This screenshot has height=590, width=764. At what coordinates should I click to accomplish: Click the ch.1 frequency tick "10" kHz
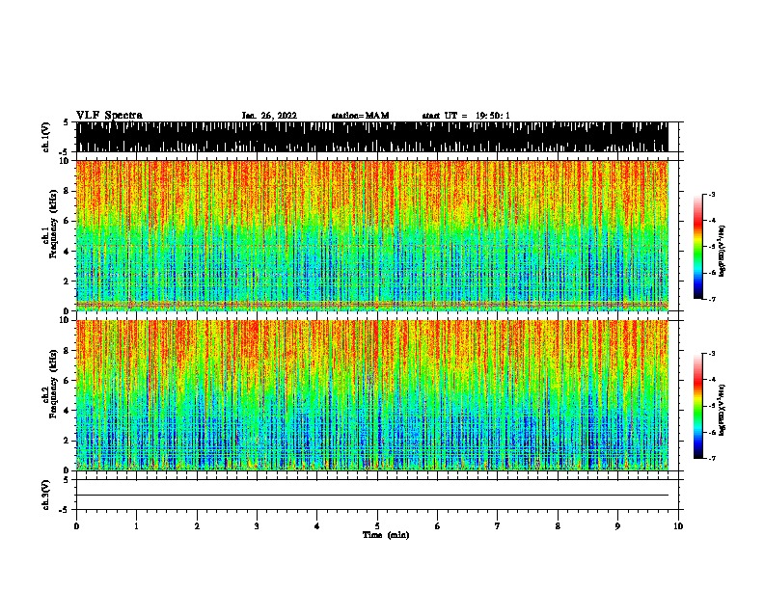pos(64,161)
